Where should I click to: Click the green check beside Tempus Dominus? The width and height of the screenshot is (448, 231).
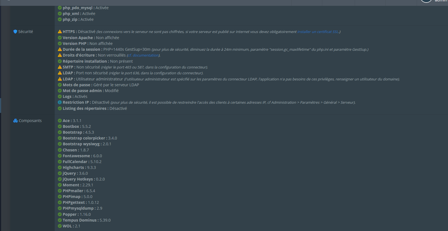[60, 220]
